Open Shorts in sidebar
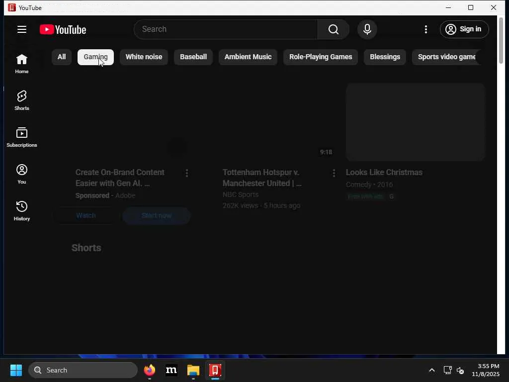 (x=22, y=100)
